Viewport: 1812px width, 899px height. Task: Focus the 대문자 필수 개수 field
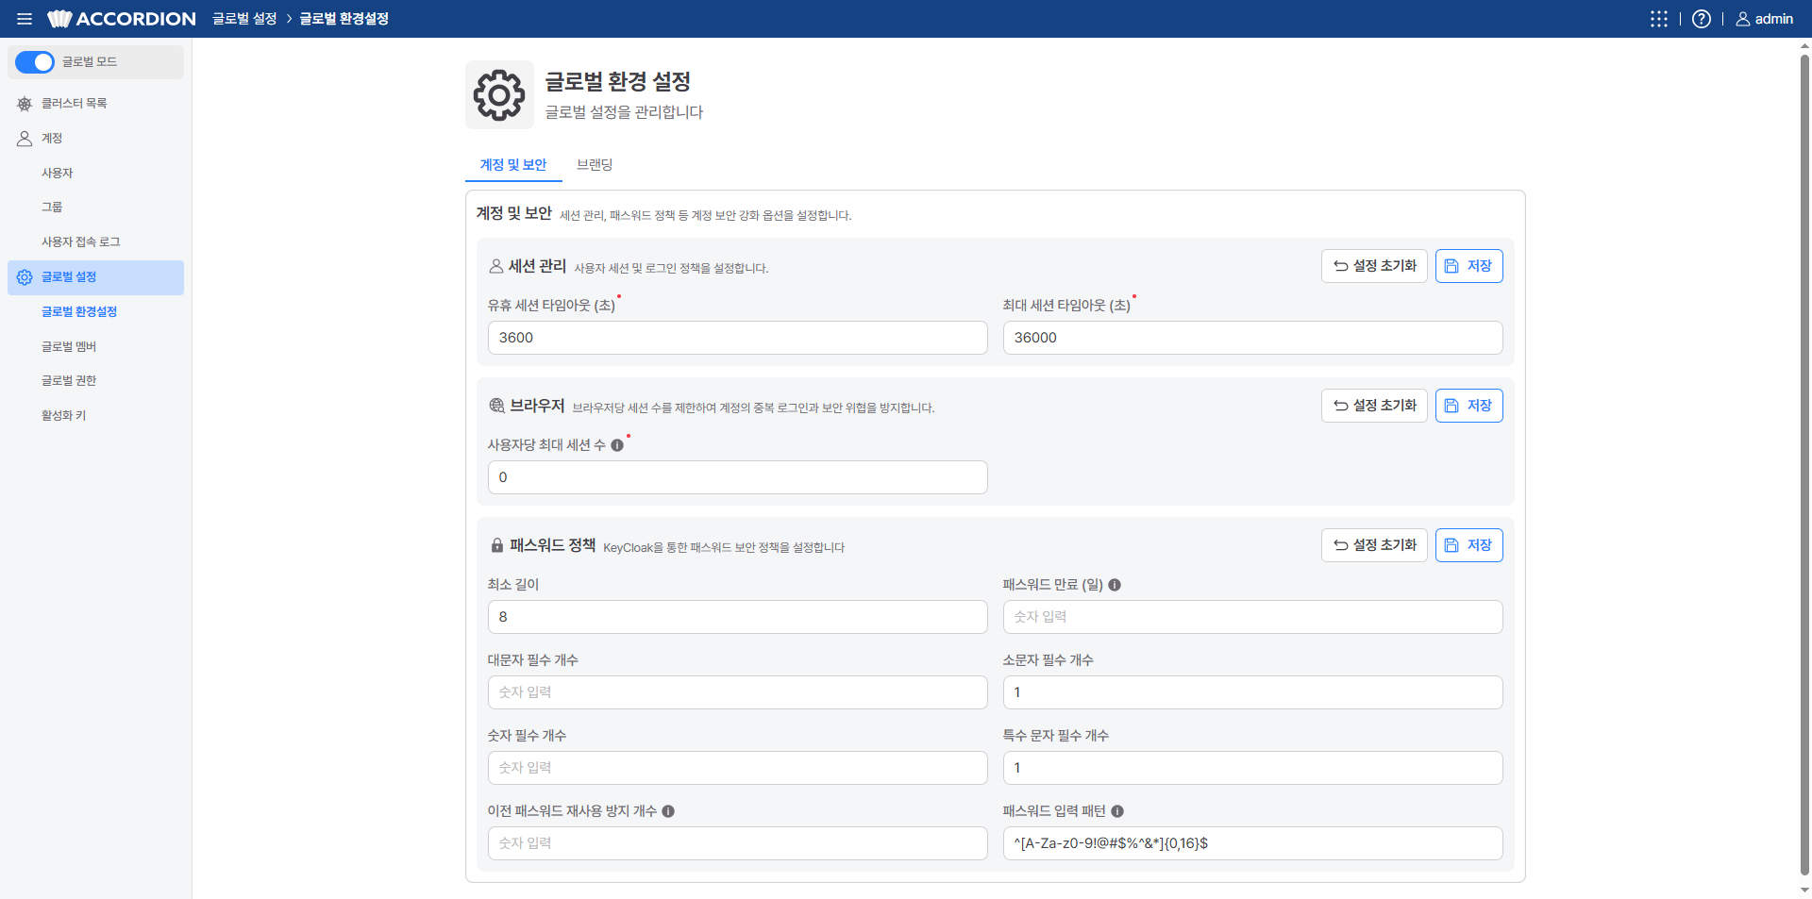pyautogui.click(x=738, y=692)
